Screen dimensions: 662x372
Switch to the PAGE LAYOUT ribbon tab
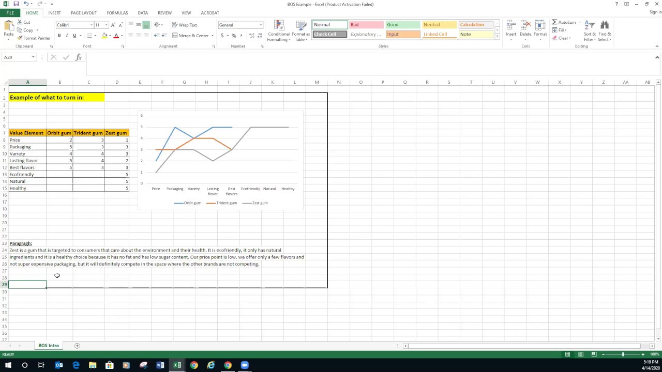pos(84,13)
